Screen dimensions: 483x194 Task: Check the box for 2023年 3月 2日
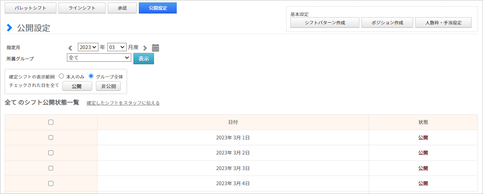click(x=51, y=153)
